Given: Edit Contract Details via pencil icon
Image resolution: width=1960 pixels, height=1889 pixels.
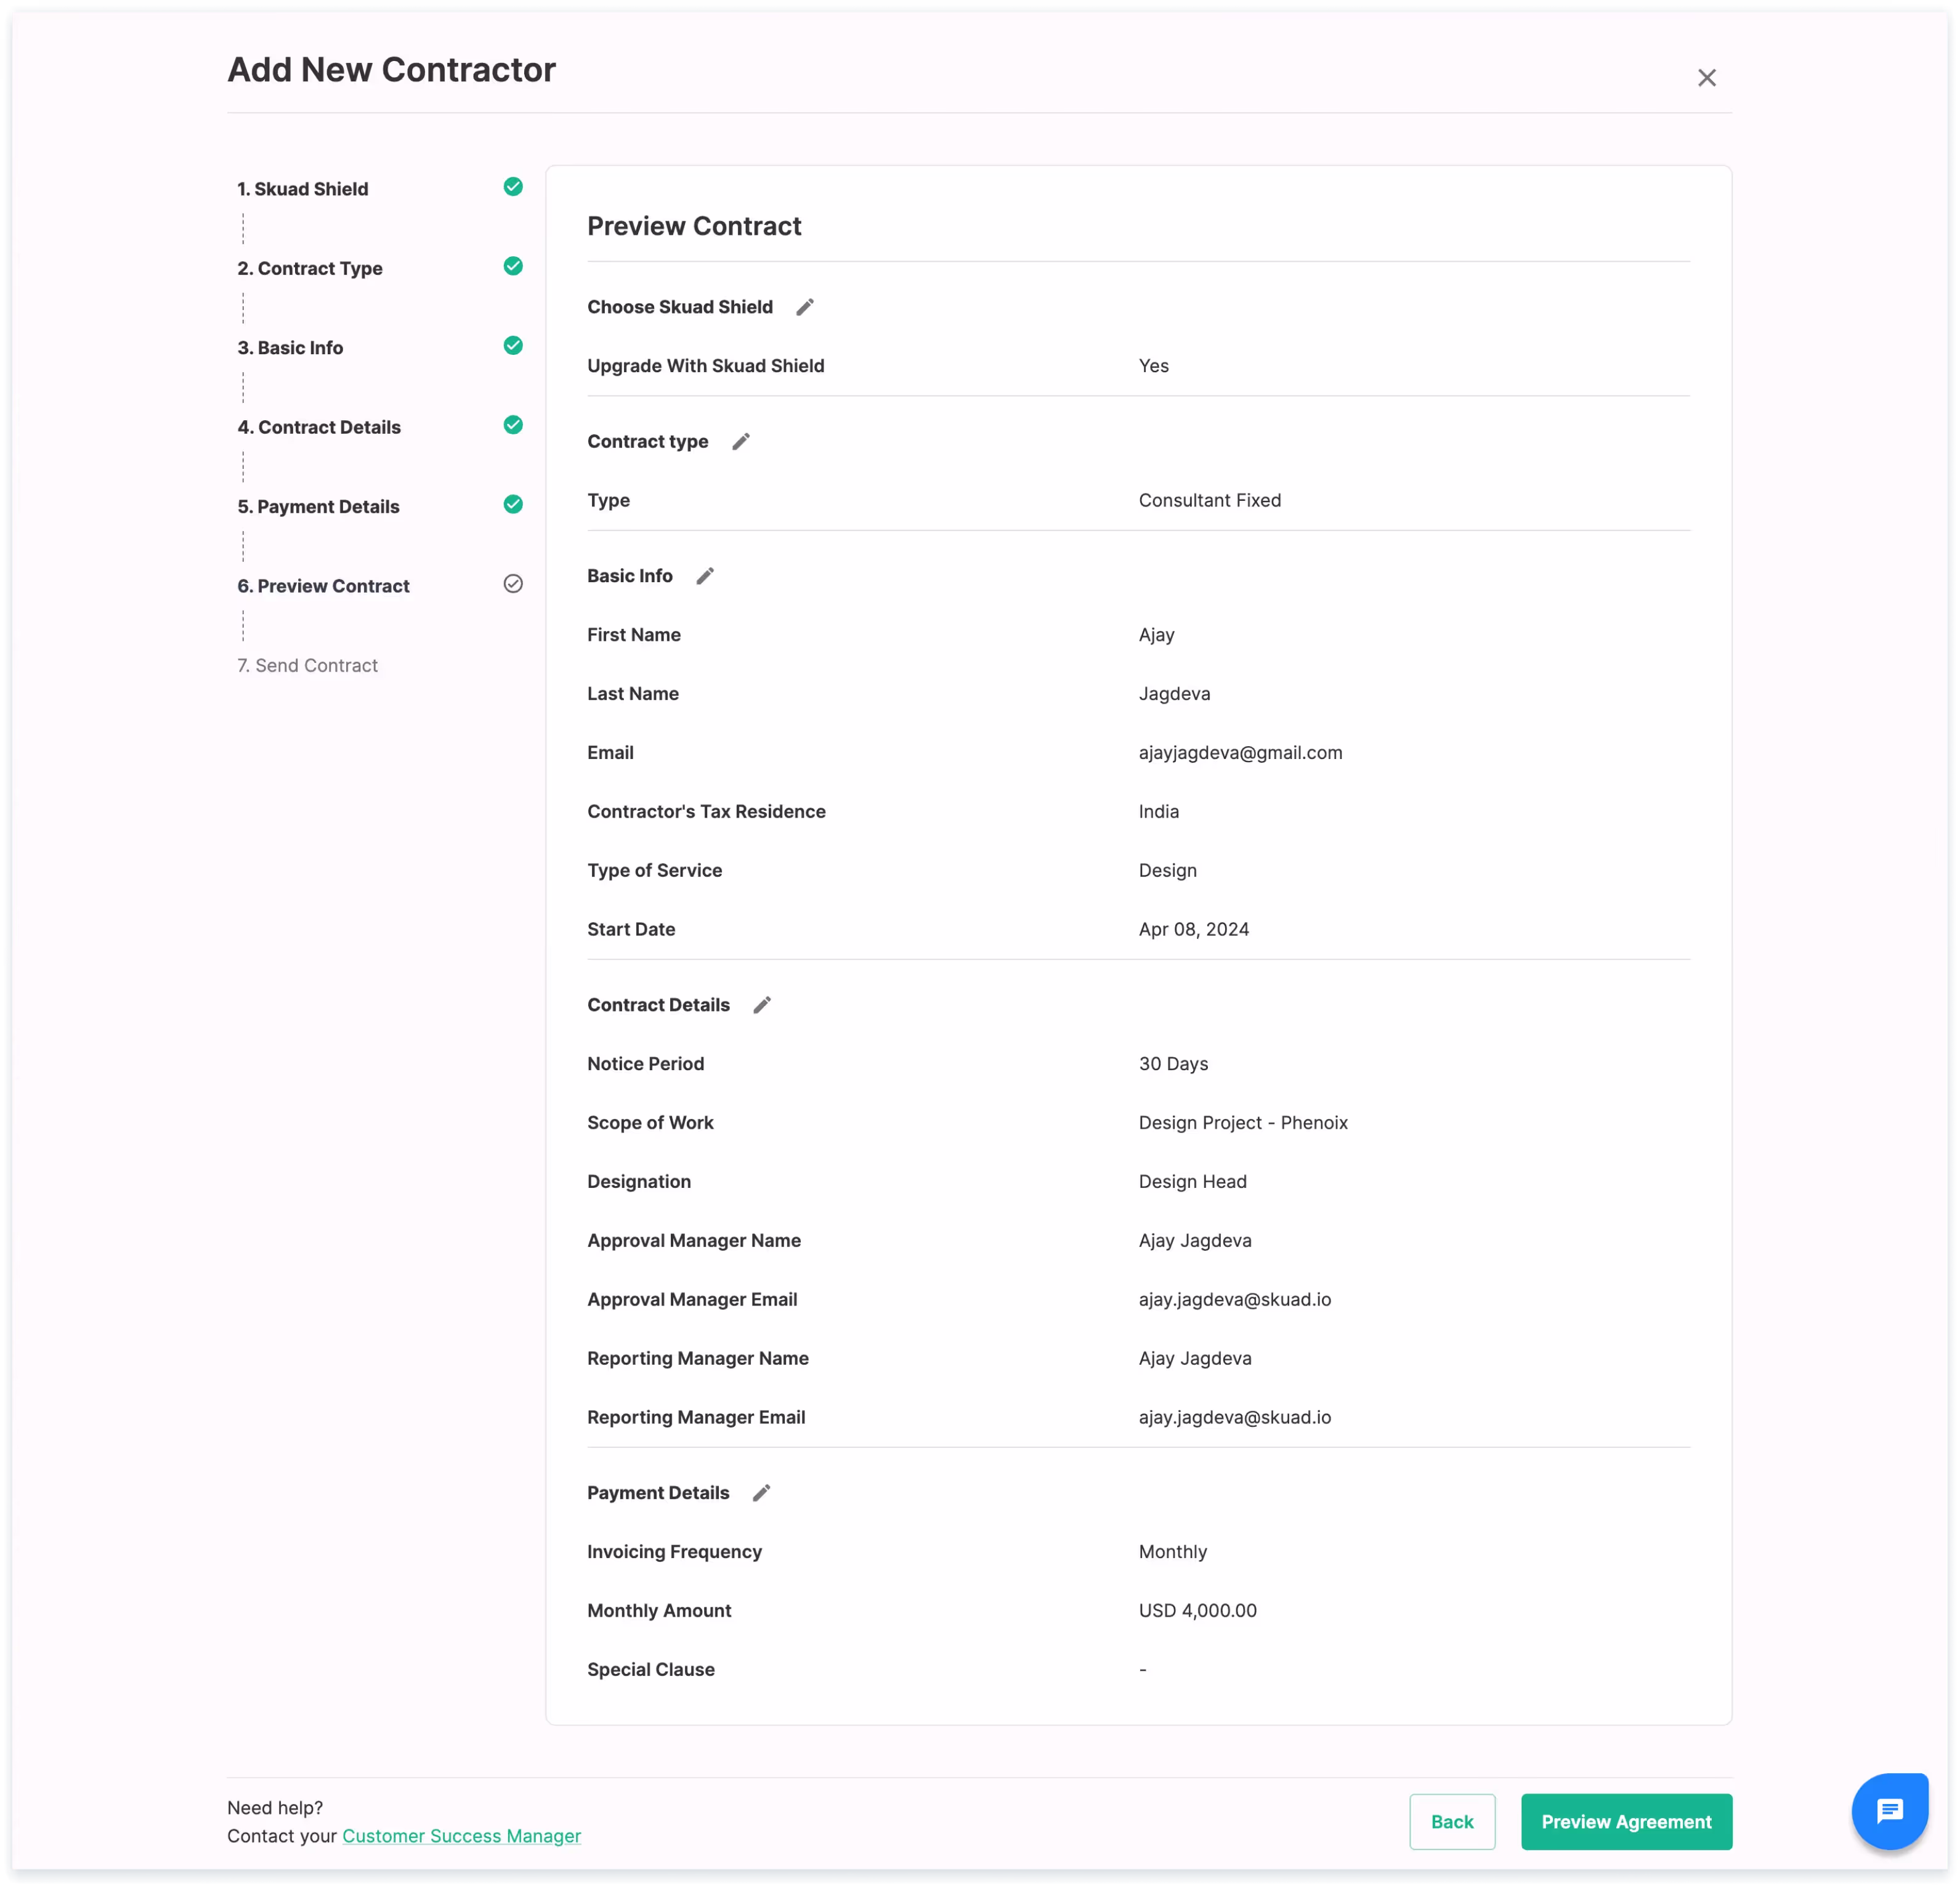Looking at the screenshot, I should [762, 1005].
